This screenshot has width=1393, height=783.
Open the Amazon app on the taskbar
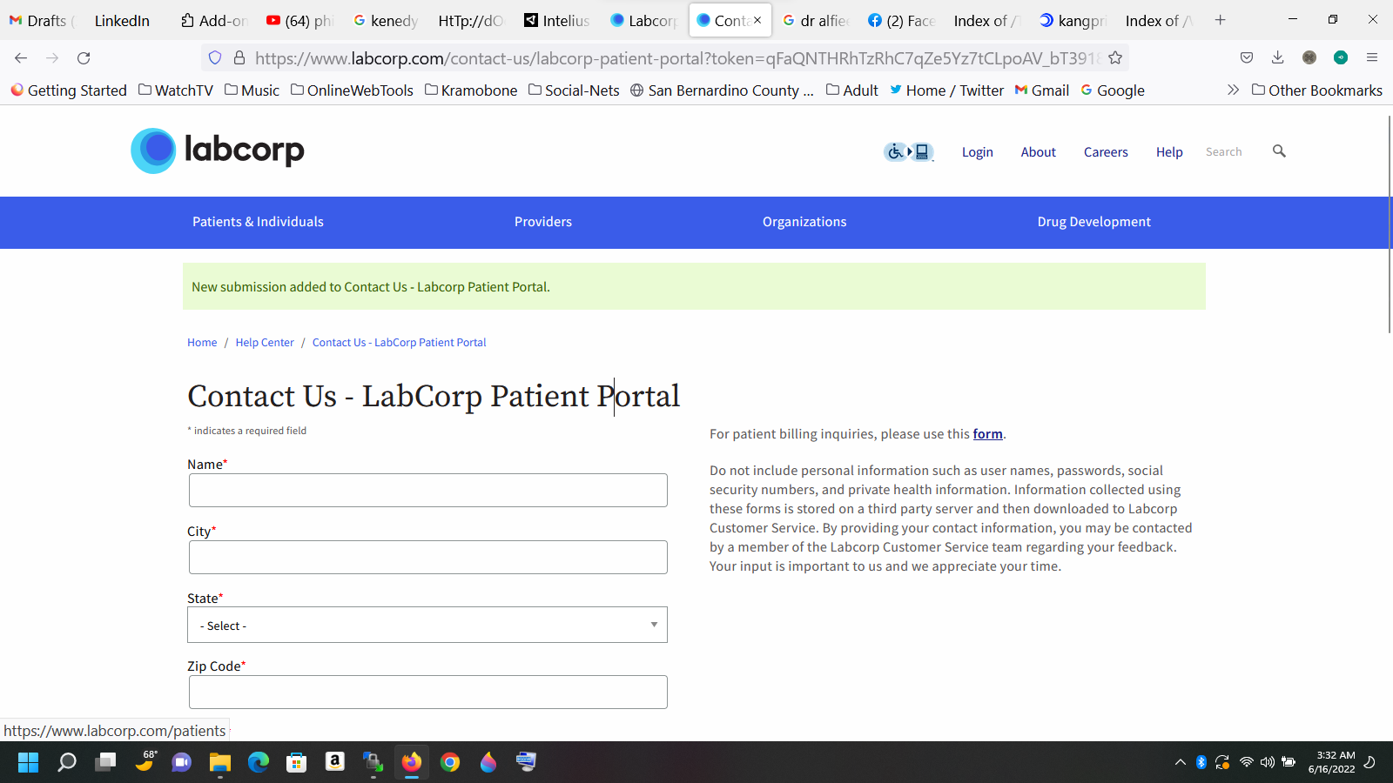point(335,762)
